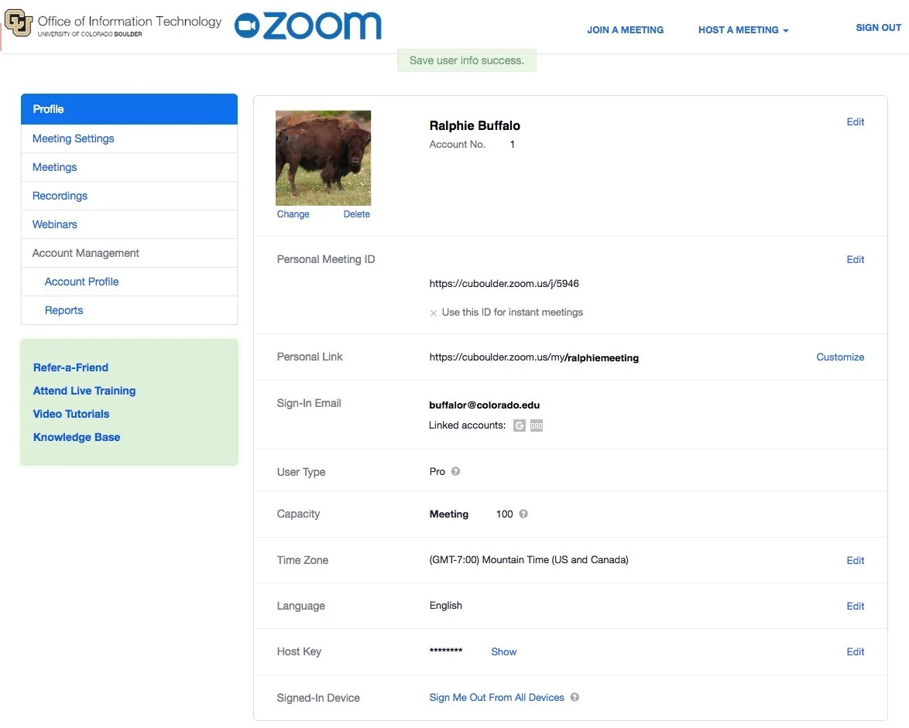This screenshot has width=909, height=728.
Task: Customize the Personal Link
Action: [x=840, y=357]
